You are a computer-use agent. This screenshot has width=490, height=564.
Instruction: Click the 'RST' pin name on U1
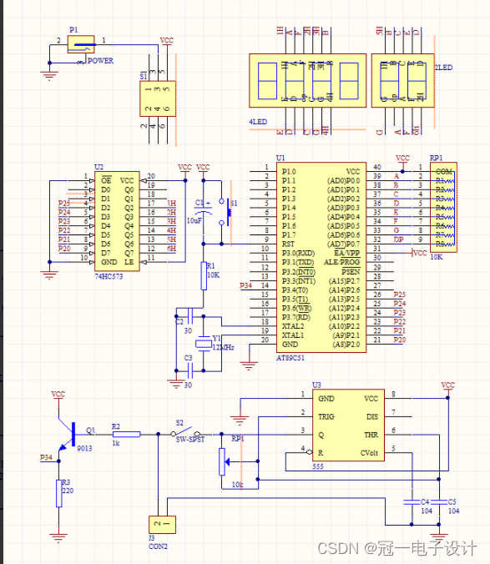coord(288,244)
